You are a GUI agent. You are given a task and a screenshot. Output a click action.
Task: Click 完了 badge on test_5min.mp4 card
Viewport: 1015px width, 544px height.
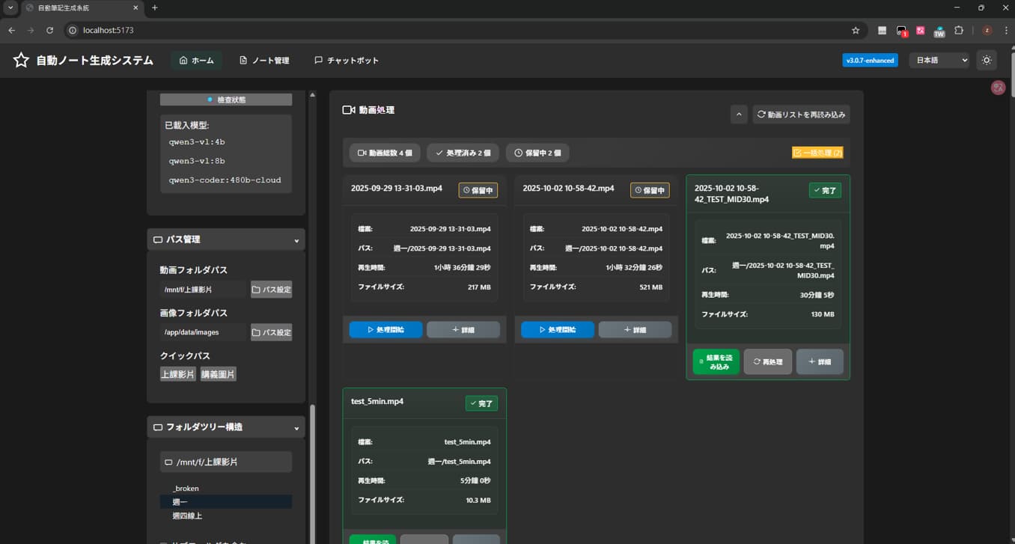(481, 403)
